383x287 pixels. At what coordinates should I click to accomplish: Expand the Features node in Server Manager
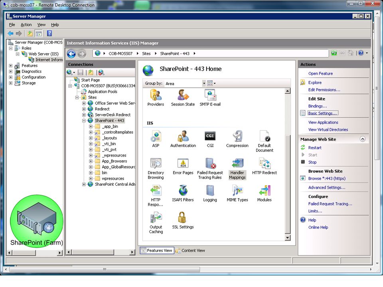[10, 66]
